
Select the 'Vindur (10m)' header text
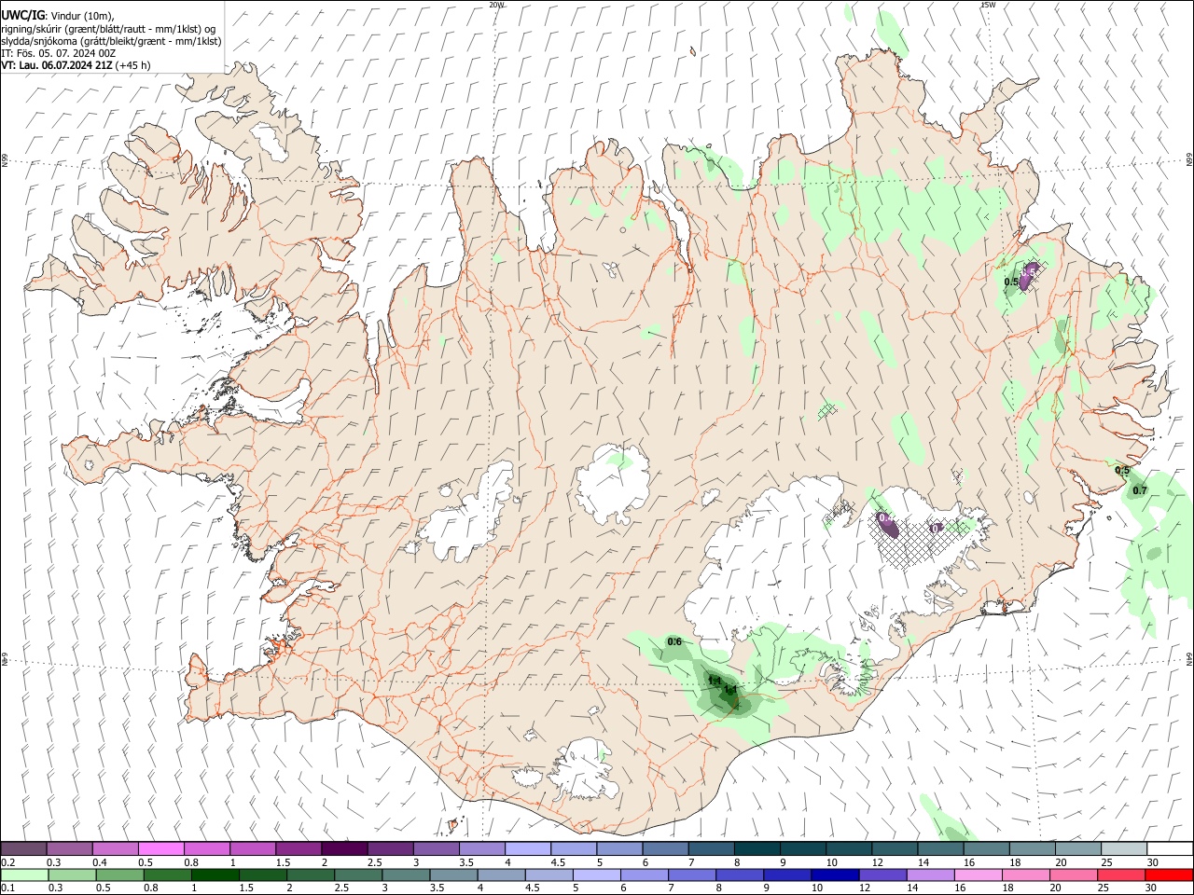tap(82, 15)
